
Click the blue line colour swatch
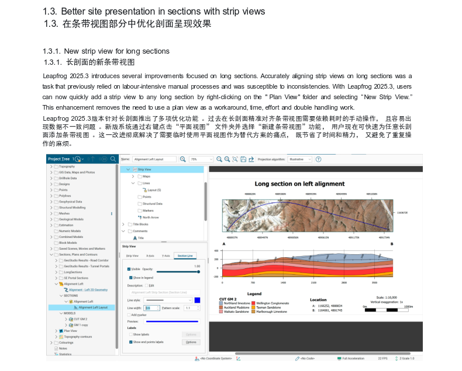click(197, 300)
